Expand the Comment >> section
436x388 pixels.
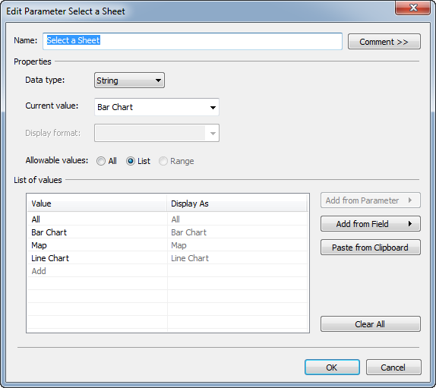pyautogui.click(x=384, y=42)
